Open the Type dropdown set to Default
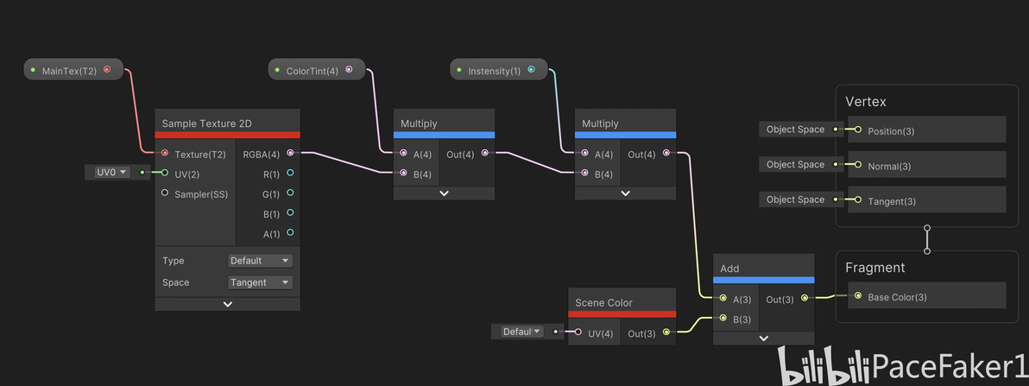Screen dimensions: 1029x386 tap(260, 261)
